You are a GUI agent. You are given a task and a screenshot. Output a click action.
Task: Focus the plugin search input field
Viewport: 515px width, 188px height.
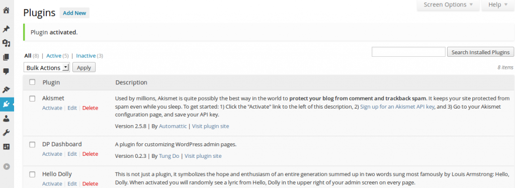click(x=408, y=52)
